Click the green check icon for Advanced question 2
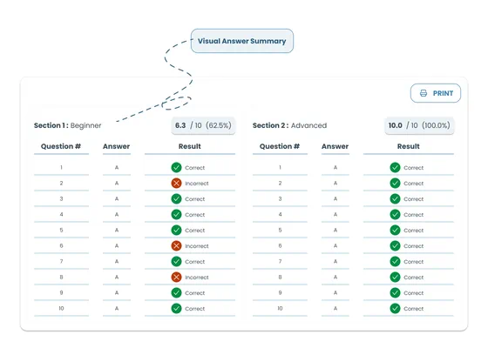This screenshot has height=348, width=488. coord(396,183)
